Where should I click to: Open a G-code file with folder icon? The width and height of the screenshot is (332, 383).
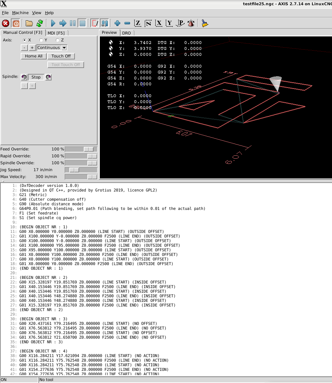29,23
